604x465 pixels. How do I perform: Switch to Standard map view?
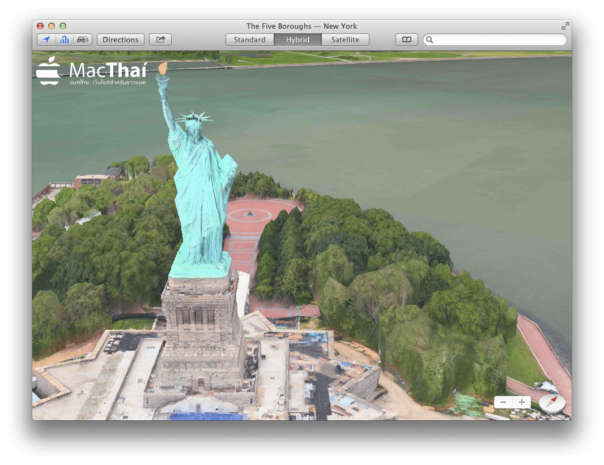tap(249, 40)
